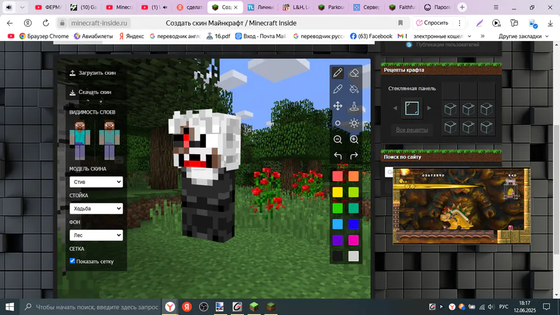The height and width of the screenshot is (315, 560).
Task: Switch to the Parkour tab
Action: pyautogui.click(x=331, y=7)
